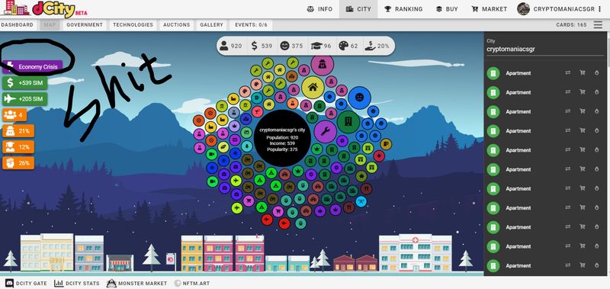
Task: Go to the Ranking page
Action: (403, 9)
